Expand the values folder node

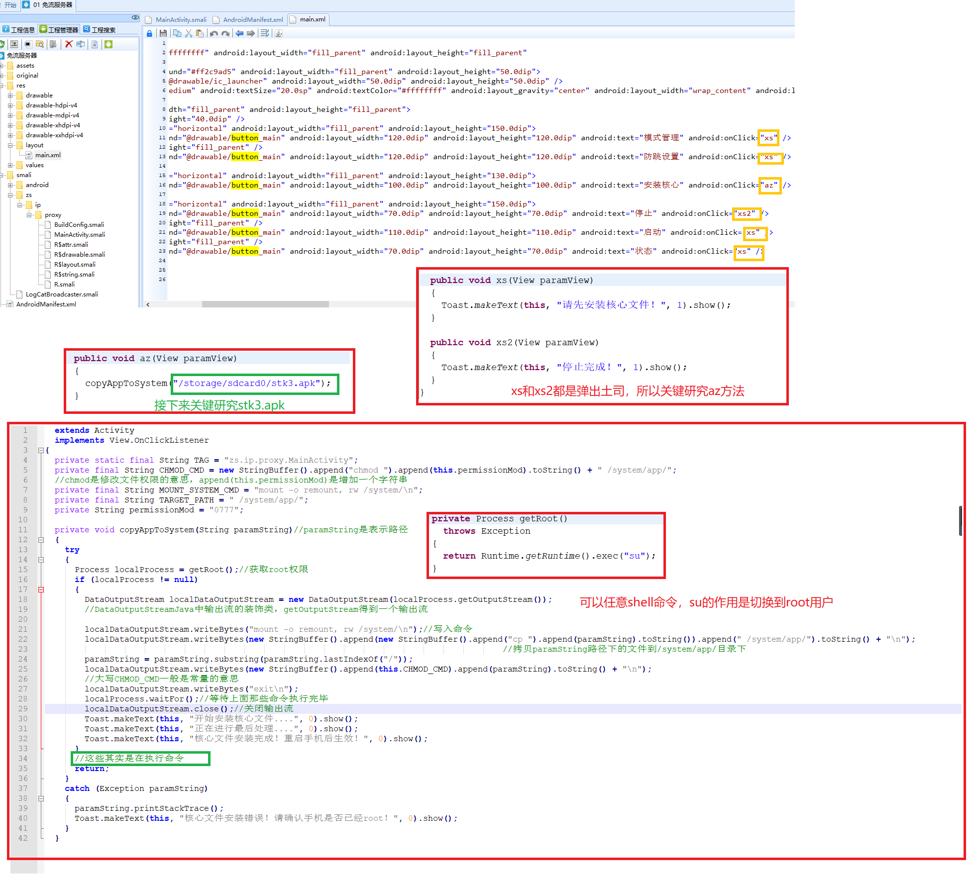point(10,165)
